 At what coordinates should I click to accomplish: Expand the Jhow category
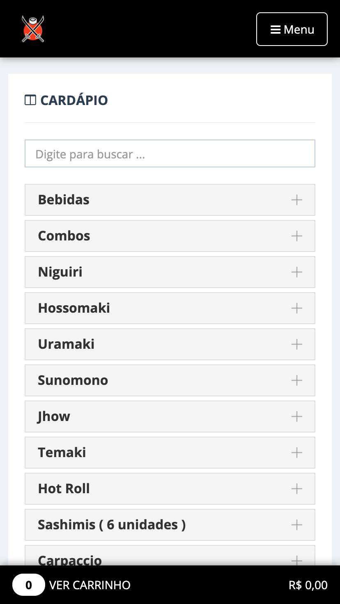[x=170, y=416]
